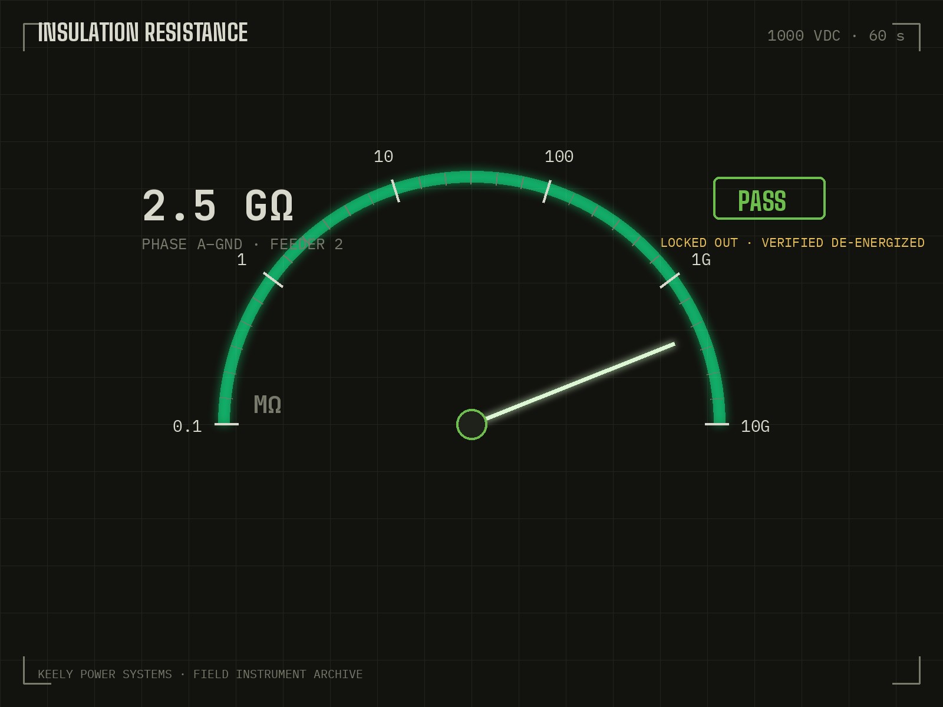Click the major tick at 0.1
Viewport: 943px width, 707px height.
pyautogui.click(x=226, y=424)
